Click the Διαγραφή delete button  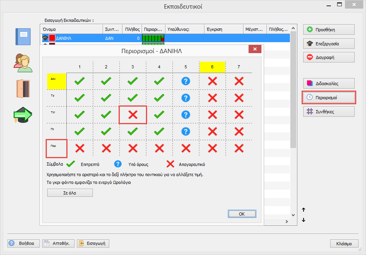pyautogui.click(x=329, y=57)
